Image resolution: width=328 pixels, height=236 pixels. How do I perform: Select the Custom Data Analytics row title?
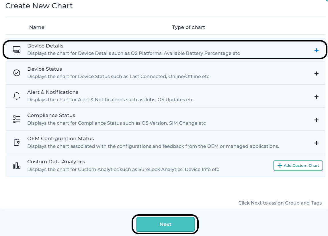pyautogui.click(x=56, y=162)
